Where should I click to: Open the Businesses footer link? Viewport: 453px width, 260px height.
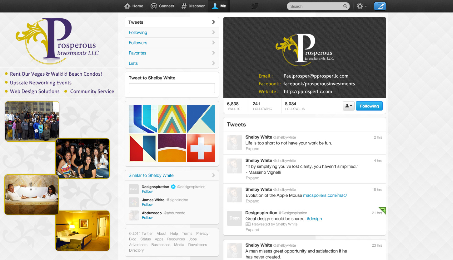click(161, 245)
